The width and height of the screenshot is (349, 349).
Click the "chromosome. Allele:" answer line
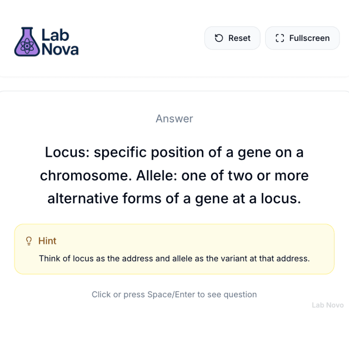click(174, 175)
